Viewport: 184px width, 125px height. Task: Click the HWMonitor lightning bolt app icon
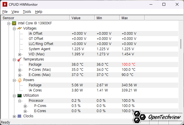coord(5,5)
